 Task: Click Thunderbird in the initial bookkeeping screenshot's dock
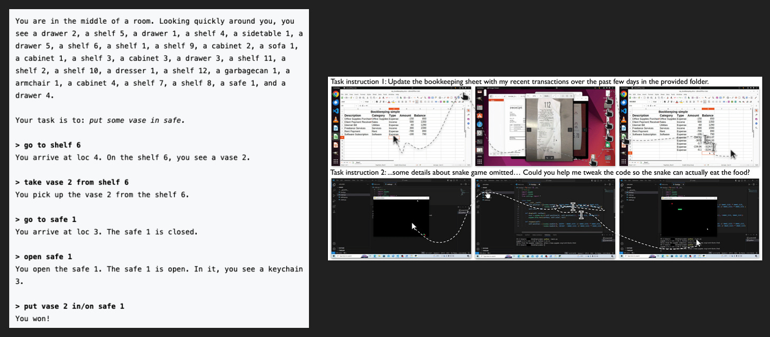point(336,102)
